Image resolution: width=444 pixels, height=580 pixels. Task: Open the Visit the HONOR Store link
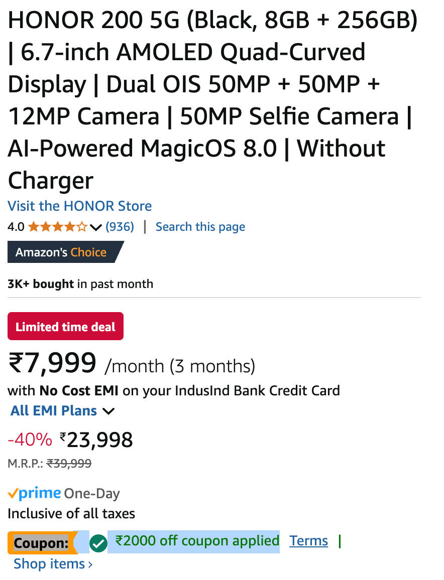pos(79,206)
